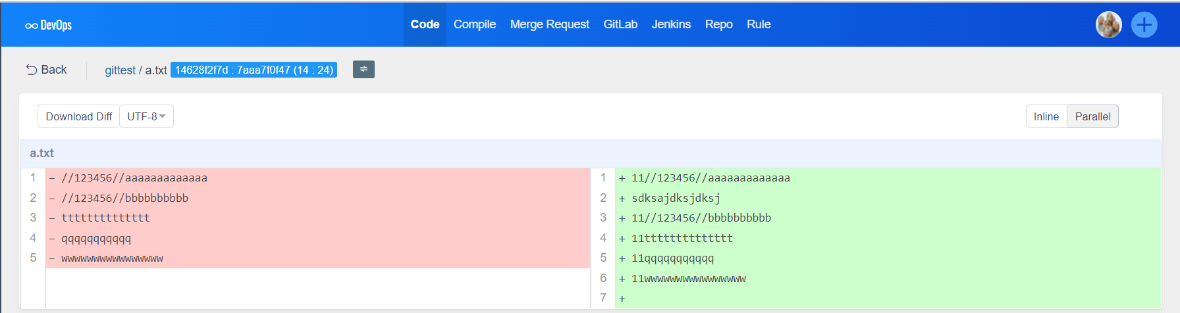The width and height of the screenshot is (1180, 313).
Task: Click the blue plus add button
Action: (x=1144, y=25)
